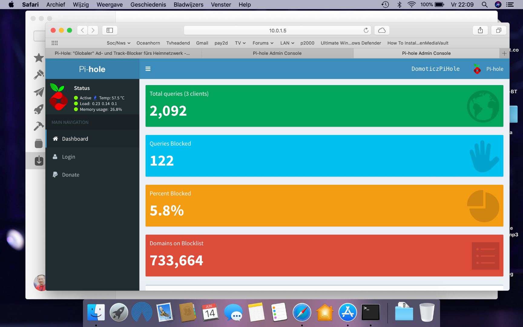Click the house icon beside Dashboard
Viewport: 523px width, 327px height.
pos(55,139)
